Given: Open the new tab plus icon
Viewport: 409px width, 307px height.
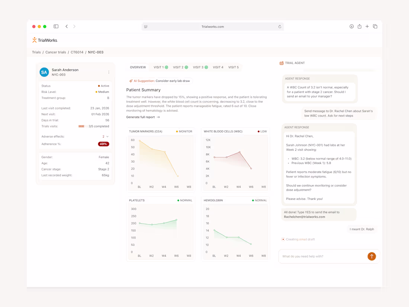Looking at the screenshot, I should (367, 26).
